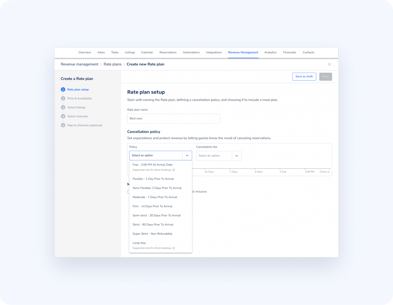Select step 3 Select listings in sidebar

pos(63,107)
